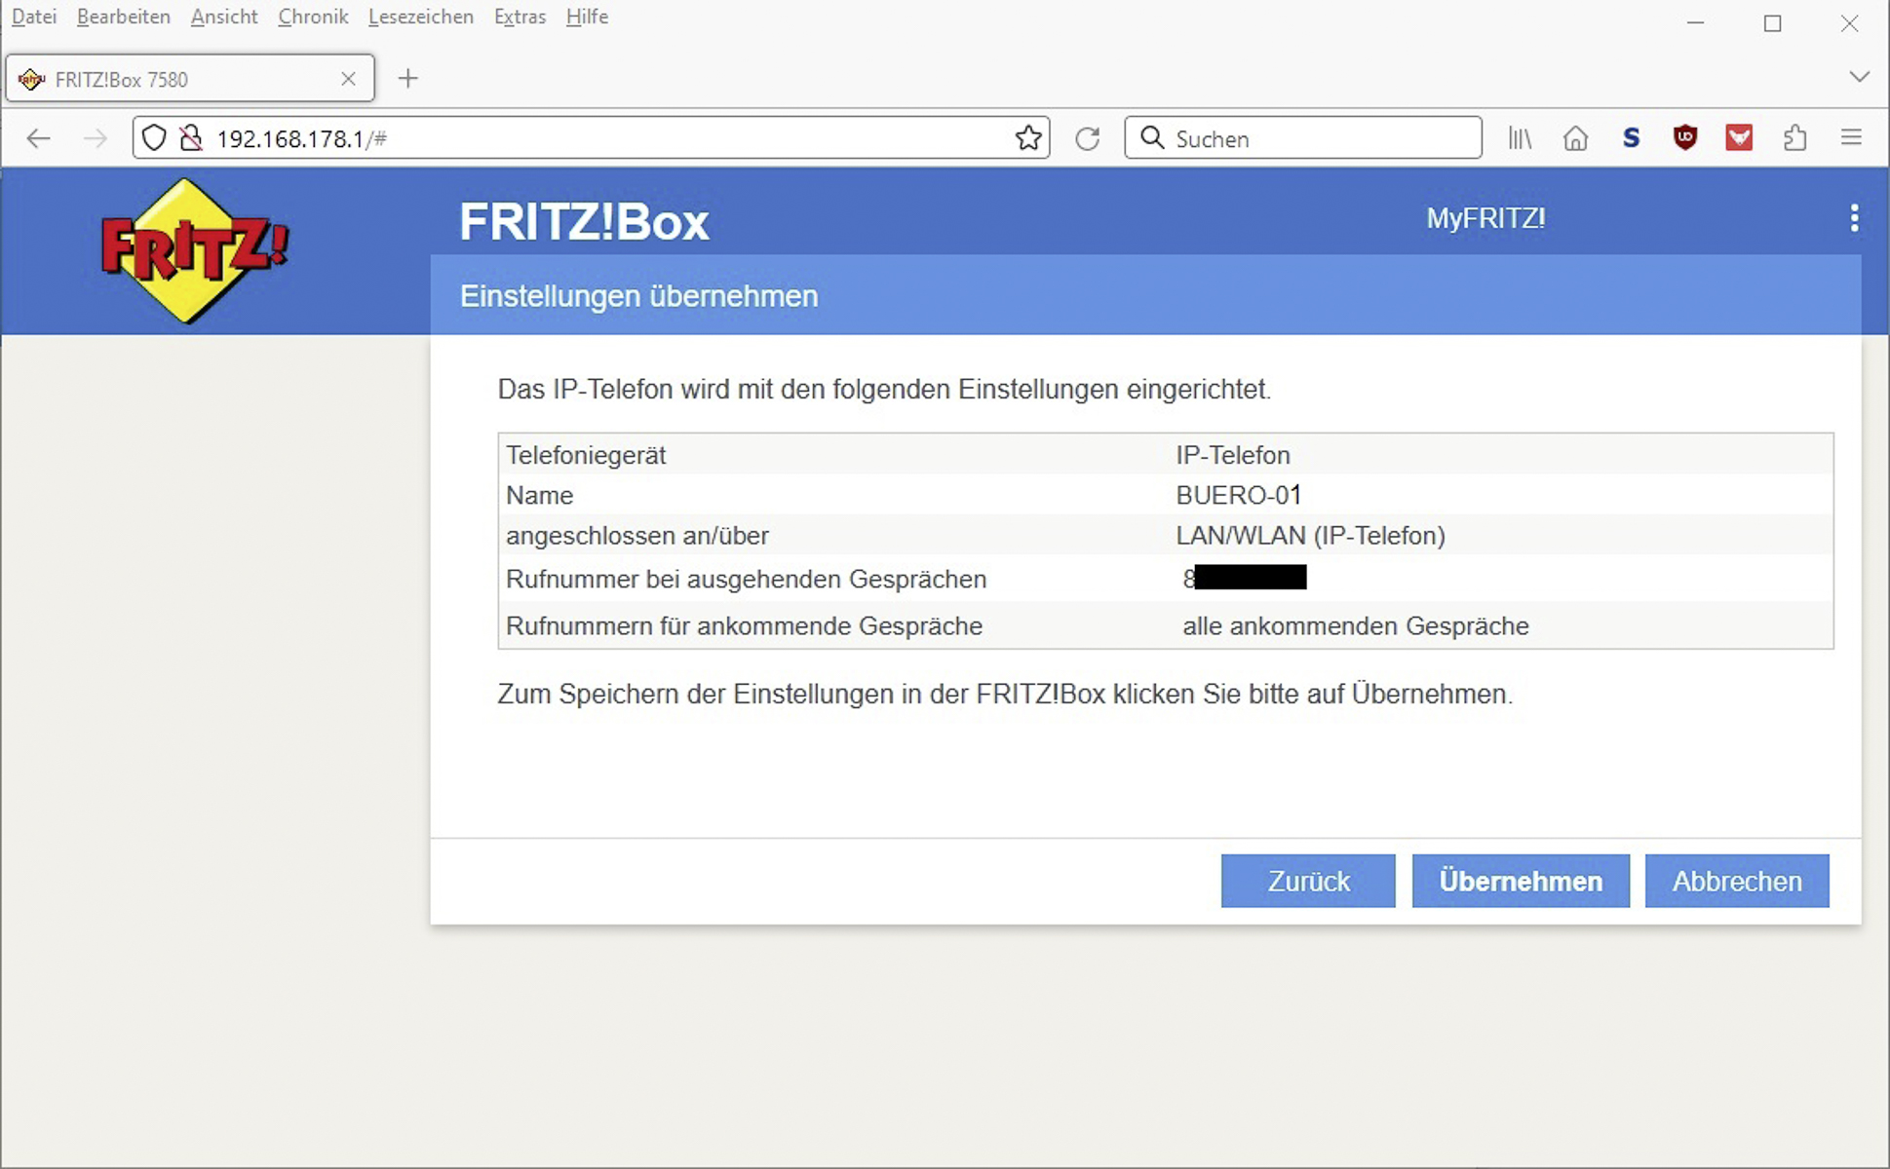
Task: Click the 'alle ankommenden Gespräche' value
Action: click(1355, 625)
